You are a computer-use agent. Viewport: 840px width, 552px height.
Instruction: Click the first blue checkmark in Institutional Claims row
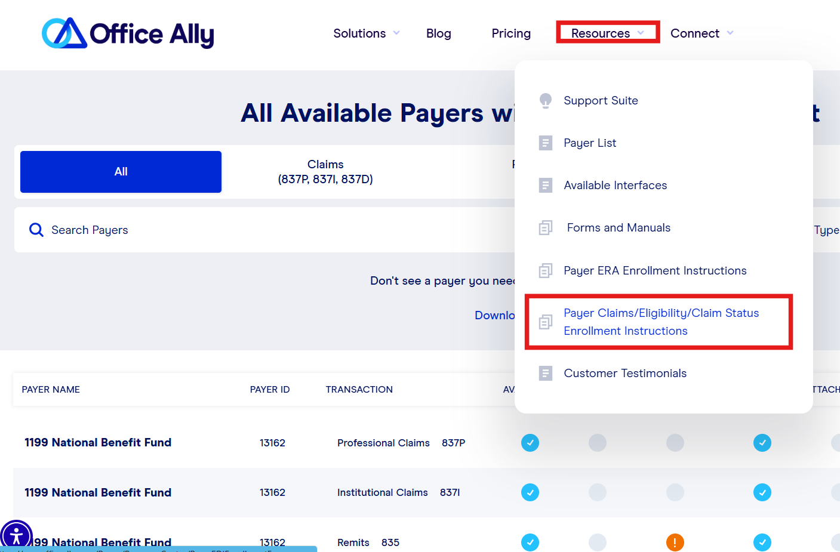[x=530, y=492]
